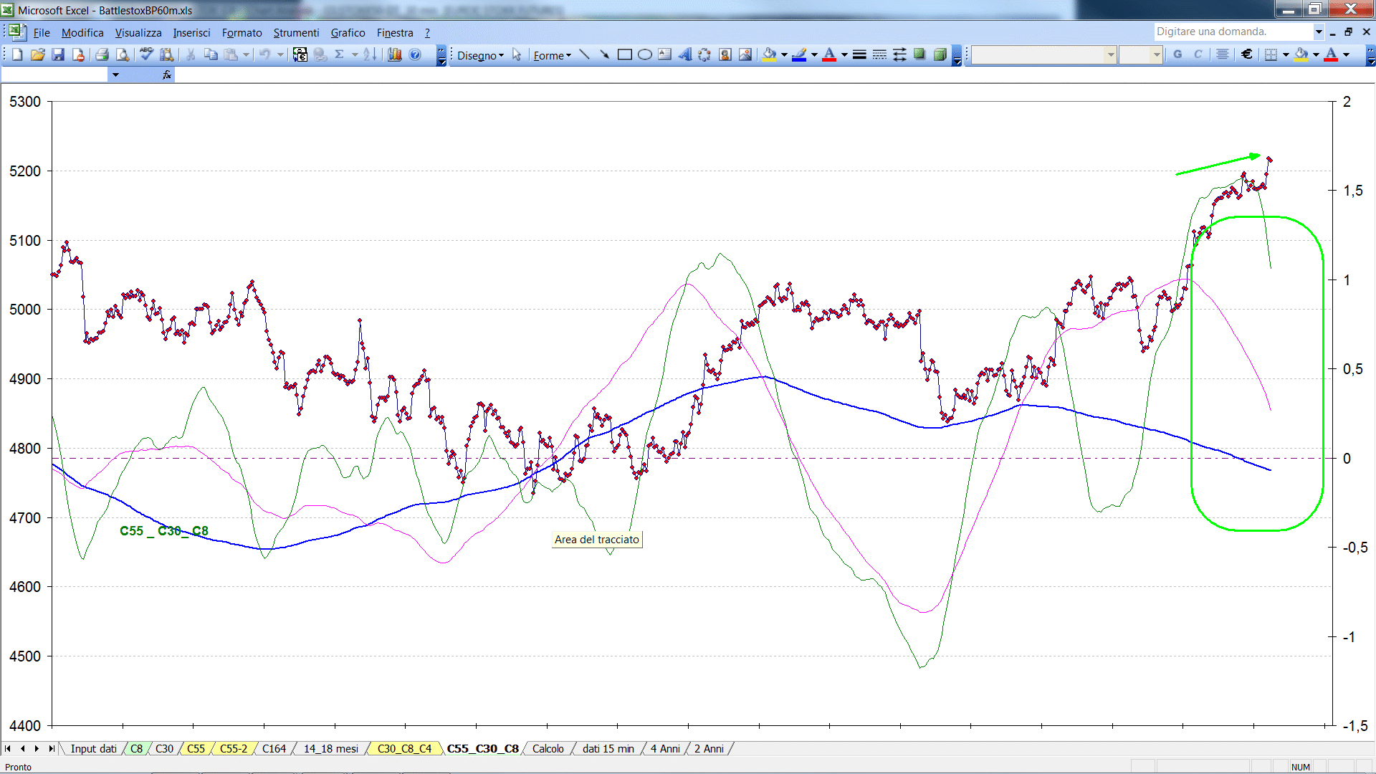Viewport: 1376px width, 774px height.
Task: Save the workbook with floppy icon
Action: tap(58, 54)
